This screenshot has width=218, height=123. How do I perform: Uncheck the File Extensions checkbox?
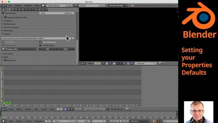click(41, 42)
